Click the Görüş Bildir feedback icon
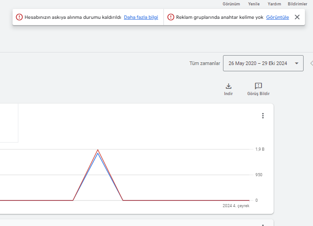Screen dimensions: 313x226 (258, 86)
